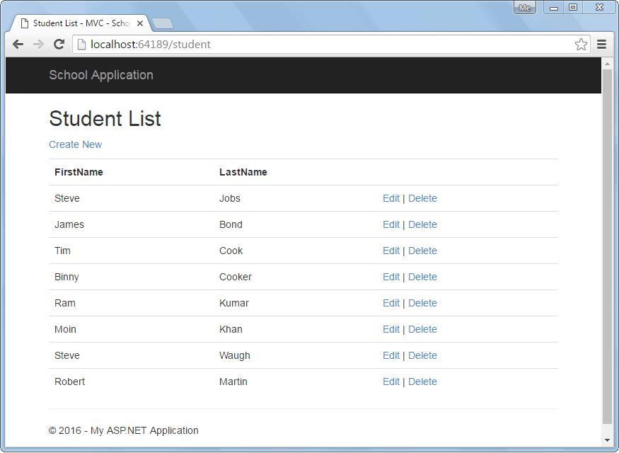Viewport: 619px width, 453px height.
Task: Delete the record for Tim Cook
Action: pos(422,251)
